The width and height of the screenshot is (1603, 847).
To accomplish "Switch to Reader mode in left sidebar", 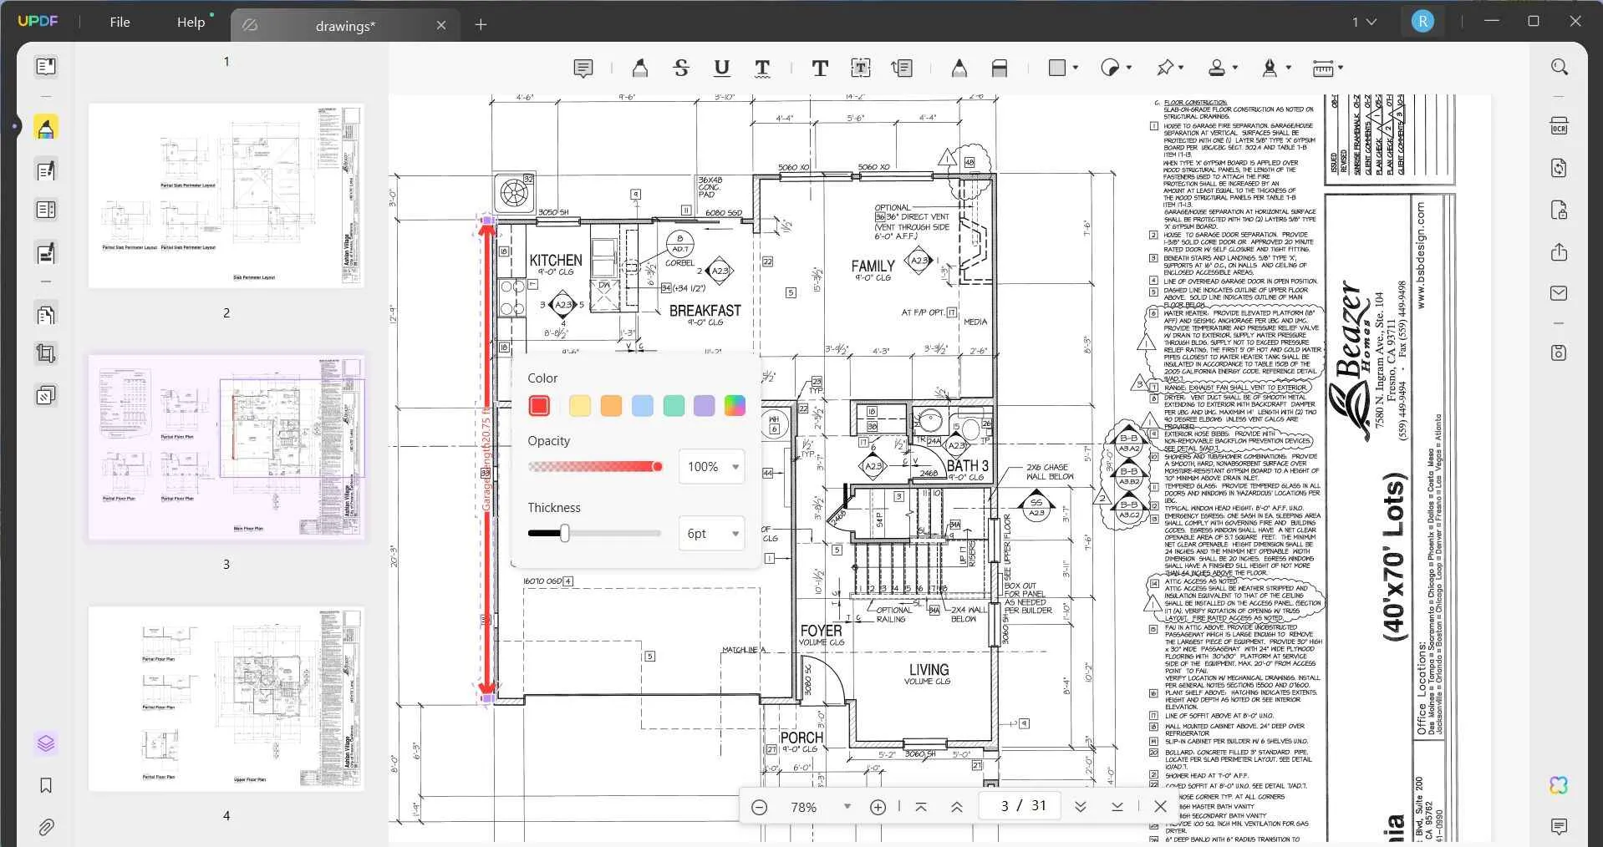I will click(46, 66).
